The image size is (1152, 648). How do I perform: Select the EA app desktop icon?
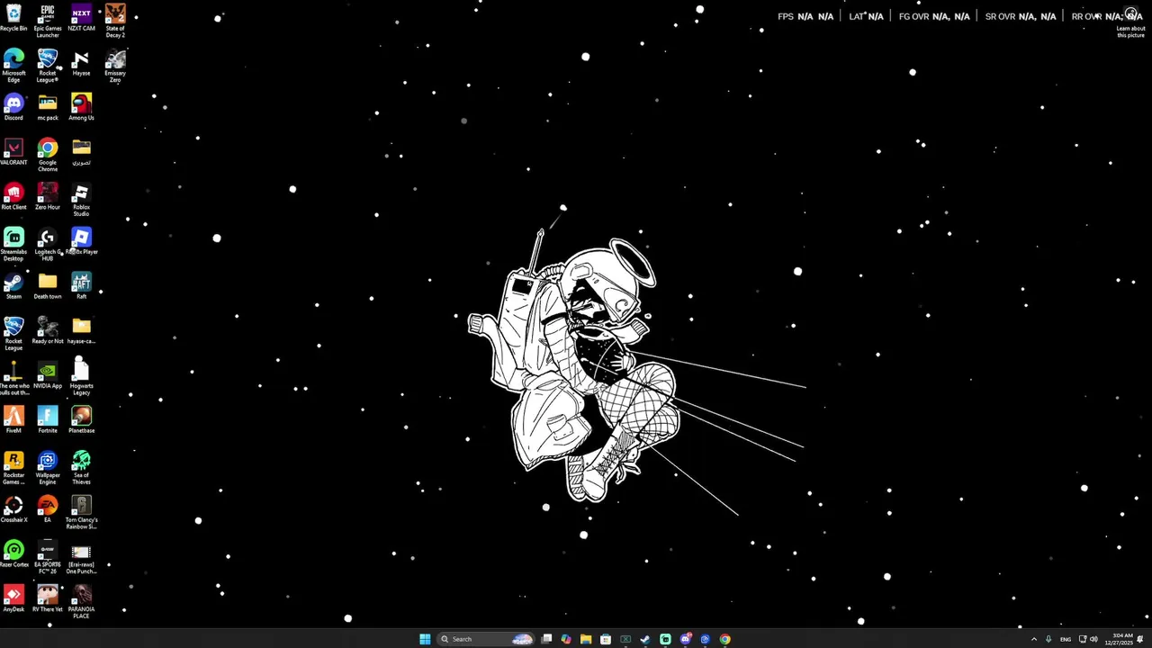pyautogui.click(x=48, y=509)
